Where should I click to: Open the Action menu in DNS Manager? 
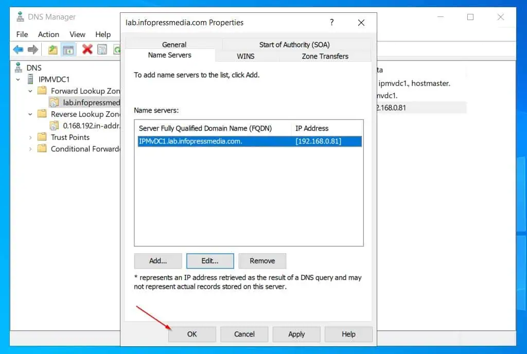point(48,34)
